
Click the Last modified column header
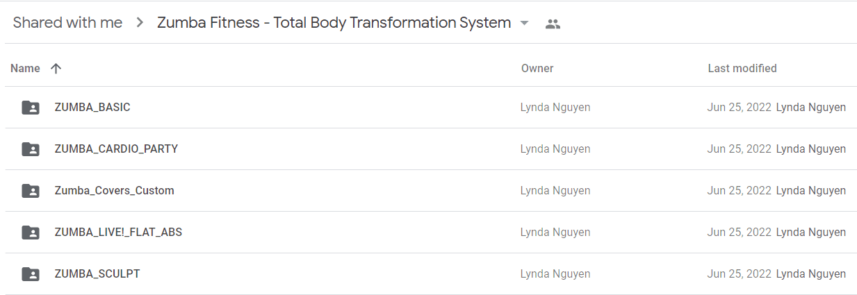(742, 68)
